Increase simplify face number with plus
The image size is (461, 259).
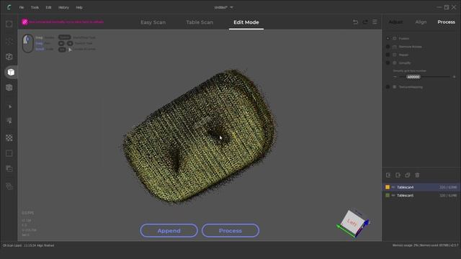tap(454, 77)
